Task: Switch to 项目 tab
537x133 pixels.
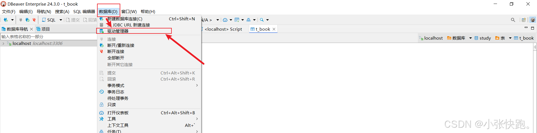Action: coord(43,29)
